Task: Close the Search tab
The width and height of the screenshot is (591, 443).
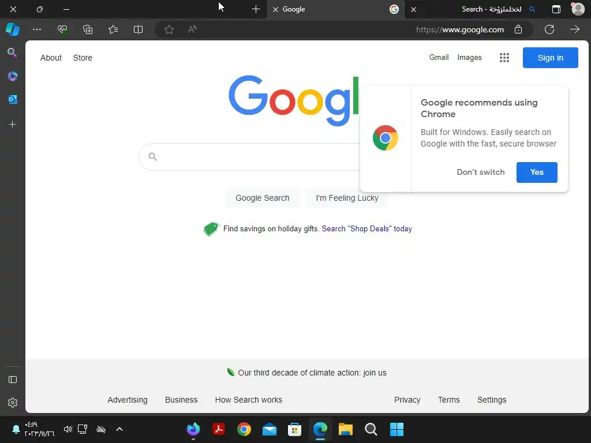Action: (x=413, y=9)
